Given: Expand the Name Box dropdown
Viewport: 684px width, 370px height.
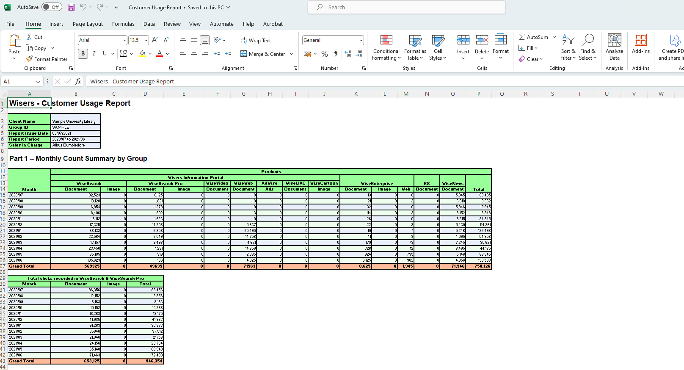Looking at the screenshot, I should [38, 81].
